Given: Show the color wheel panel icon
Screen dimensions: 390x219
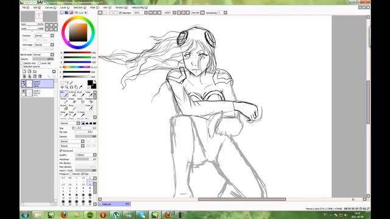Looking at the screenshot, I should [x=62, y=13].
